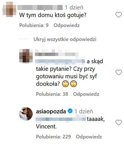Like the comment 'W tym domu ktoś gotuje?'

click(119, 15)
